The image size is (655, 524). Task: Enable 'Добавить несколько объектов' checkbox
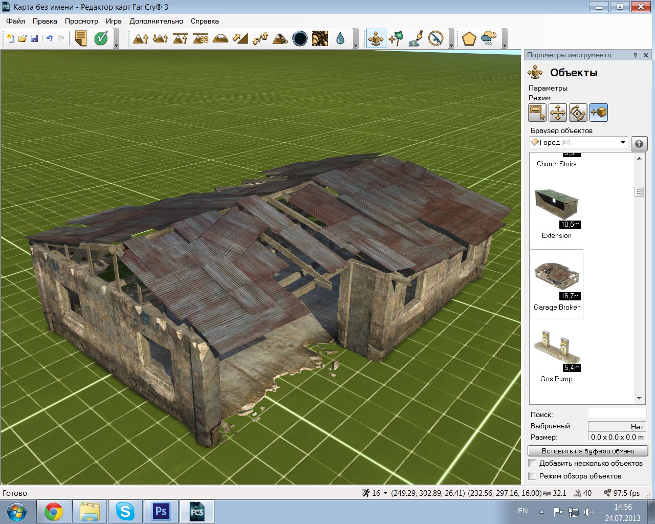tap(532, 463)
